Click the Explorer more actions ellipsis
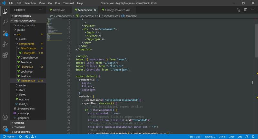The width and height of the screenshot is (258, 139). pyautogui.click(x=41, y=10)
